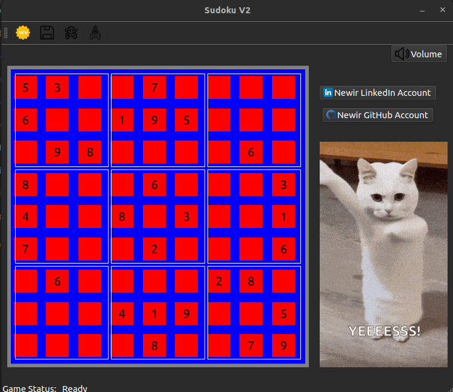Select the 1 cell in the eighth row
Screen dimensions: 453x392
tap(154, 314)
